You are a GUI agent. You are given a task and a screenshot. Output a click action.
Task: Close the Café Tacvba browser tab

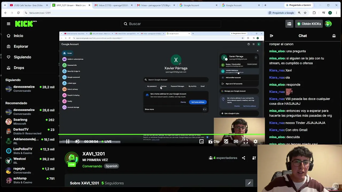pyautogui.click(x=47, y=5)
